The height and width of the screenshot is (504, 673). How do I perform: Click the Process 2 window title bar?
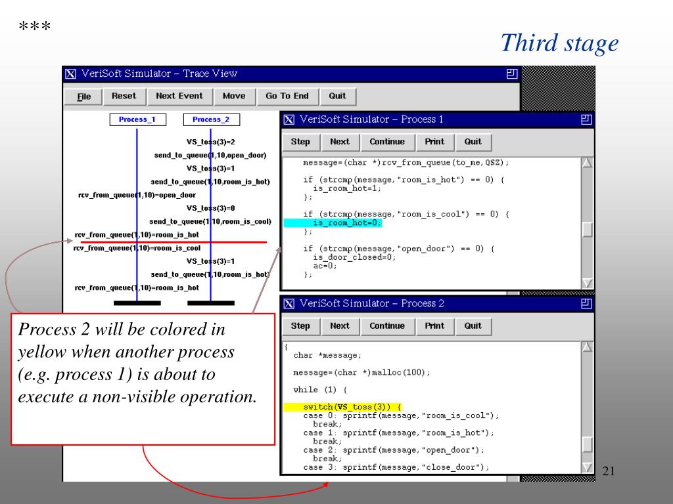click(x=437, y=304)
